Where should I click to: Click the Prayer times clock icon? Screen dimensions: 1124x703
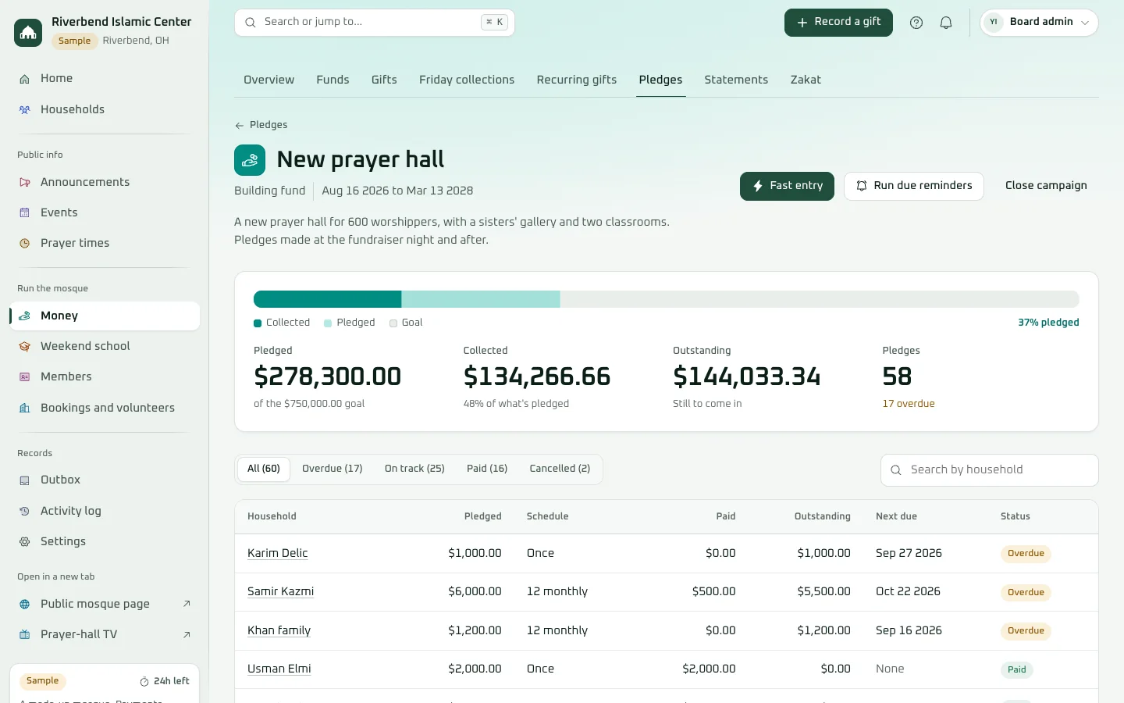[24, 244]
